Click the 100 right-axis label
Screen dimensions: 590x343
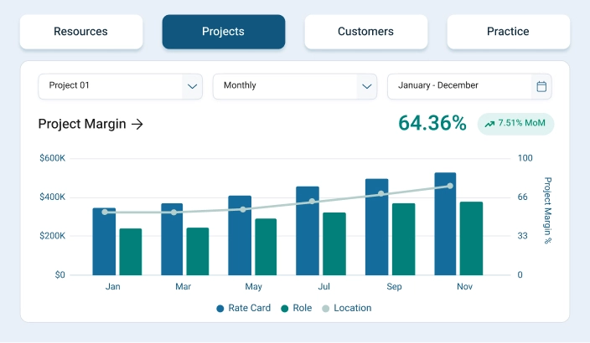(525, 158)
